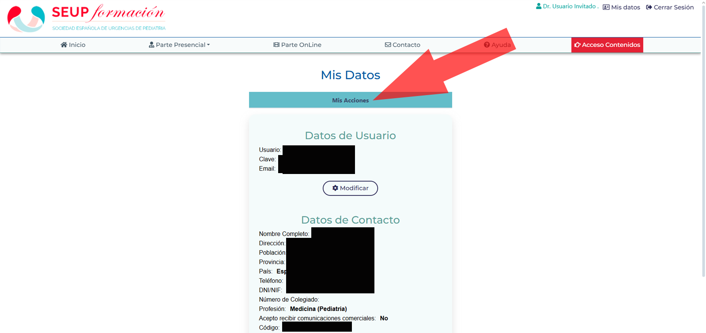Viewport: 706px width, 333px height.
Task: Expand the Mis Acciones bar
Action: pyautogui.click(x=350, y=100)
